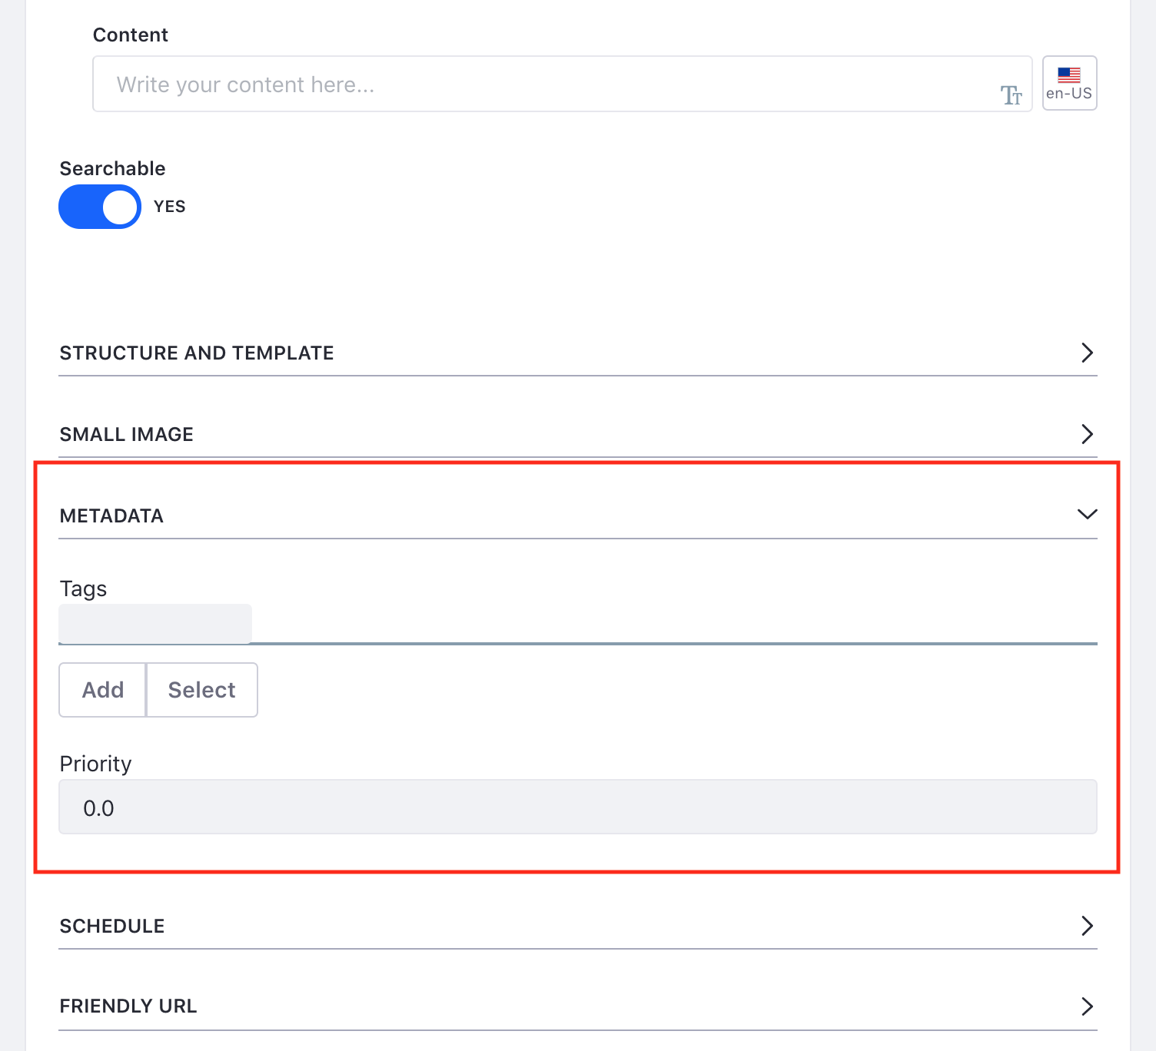The height and width of the screenshot is (1051, 1156).
Task: Expand the Schedule section chevron
Action: click(1087, 926)
